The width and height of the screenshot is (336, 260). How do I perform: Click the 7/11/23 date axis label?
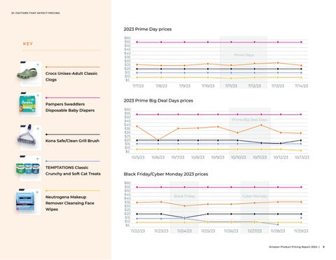coord(231,86)
